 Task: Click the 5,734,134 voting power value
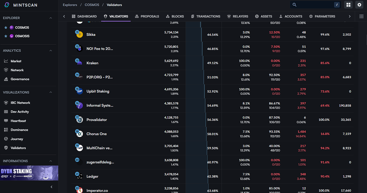pos(171,32)
